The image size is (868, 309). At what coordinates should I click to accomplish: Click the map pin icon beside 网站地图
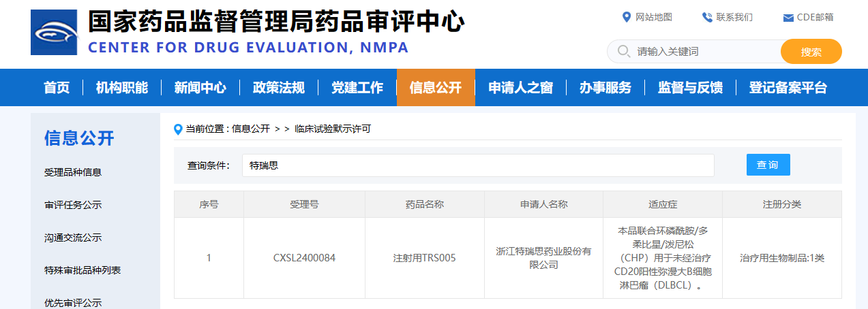pos(627,17)
